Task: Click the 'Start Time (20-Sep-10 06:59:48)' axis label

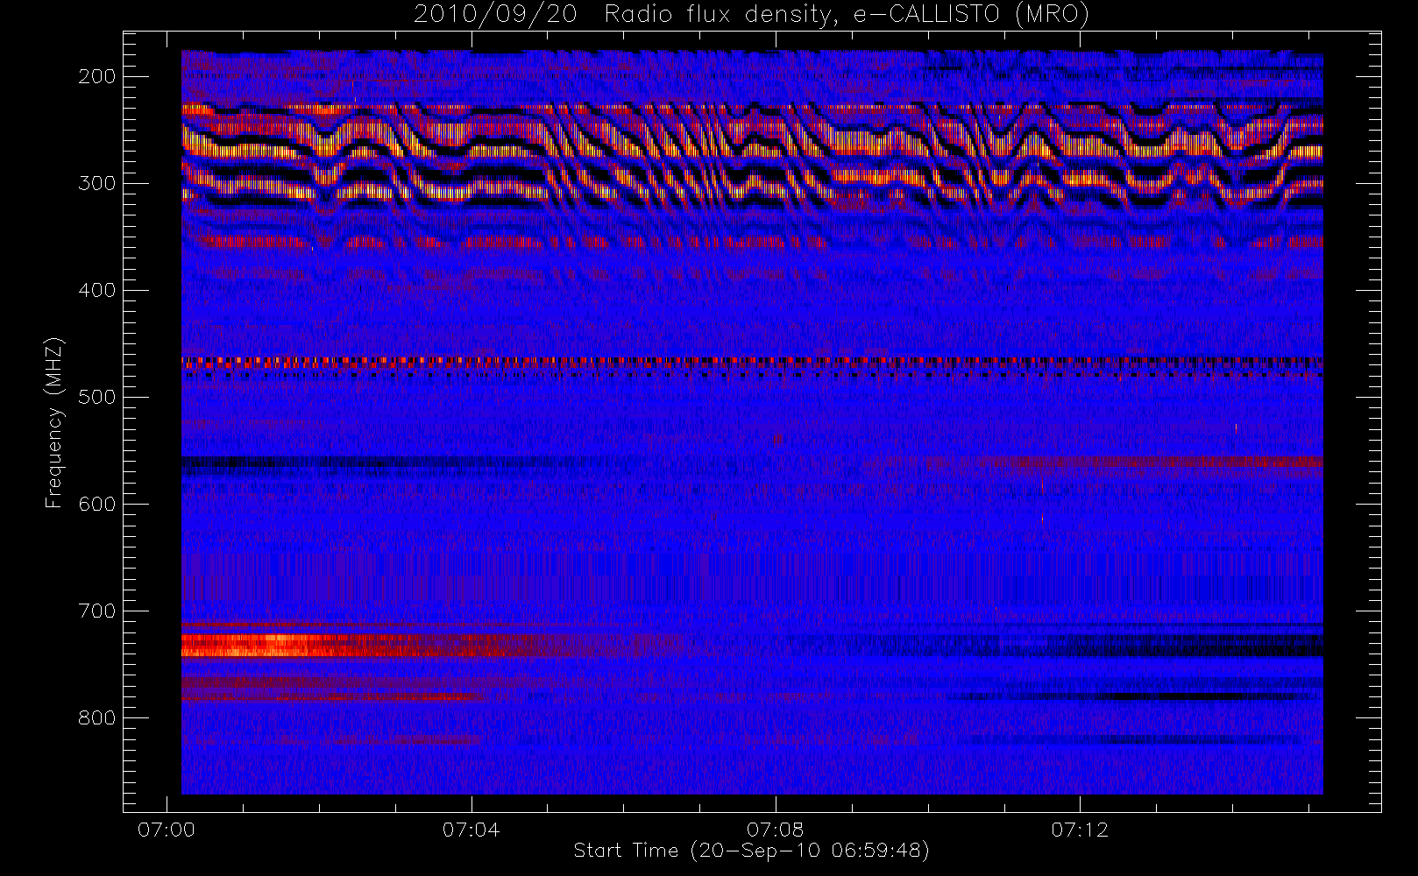Action: pyautogui.click(x=751, y=851)
